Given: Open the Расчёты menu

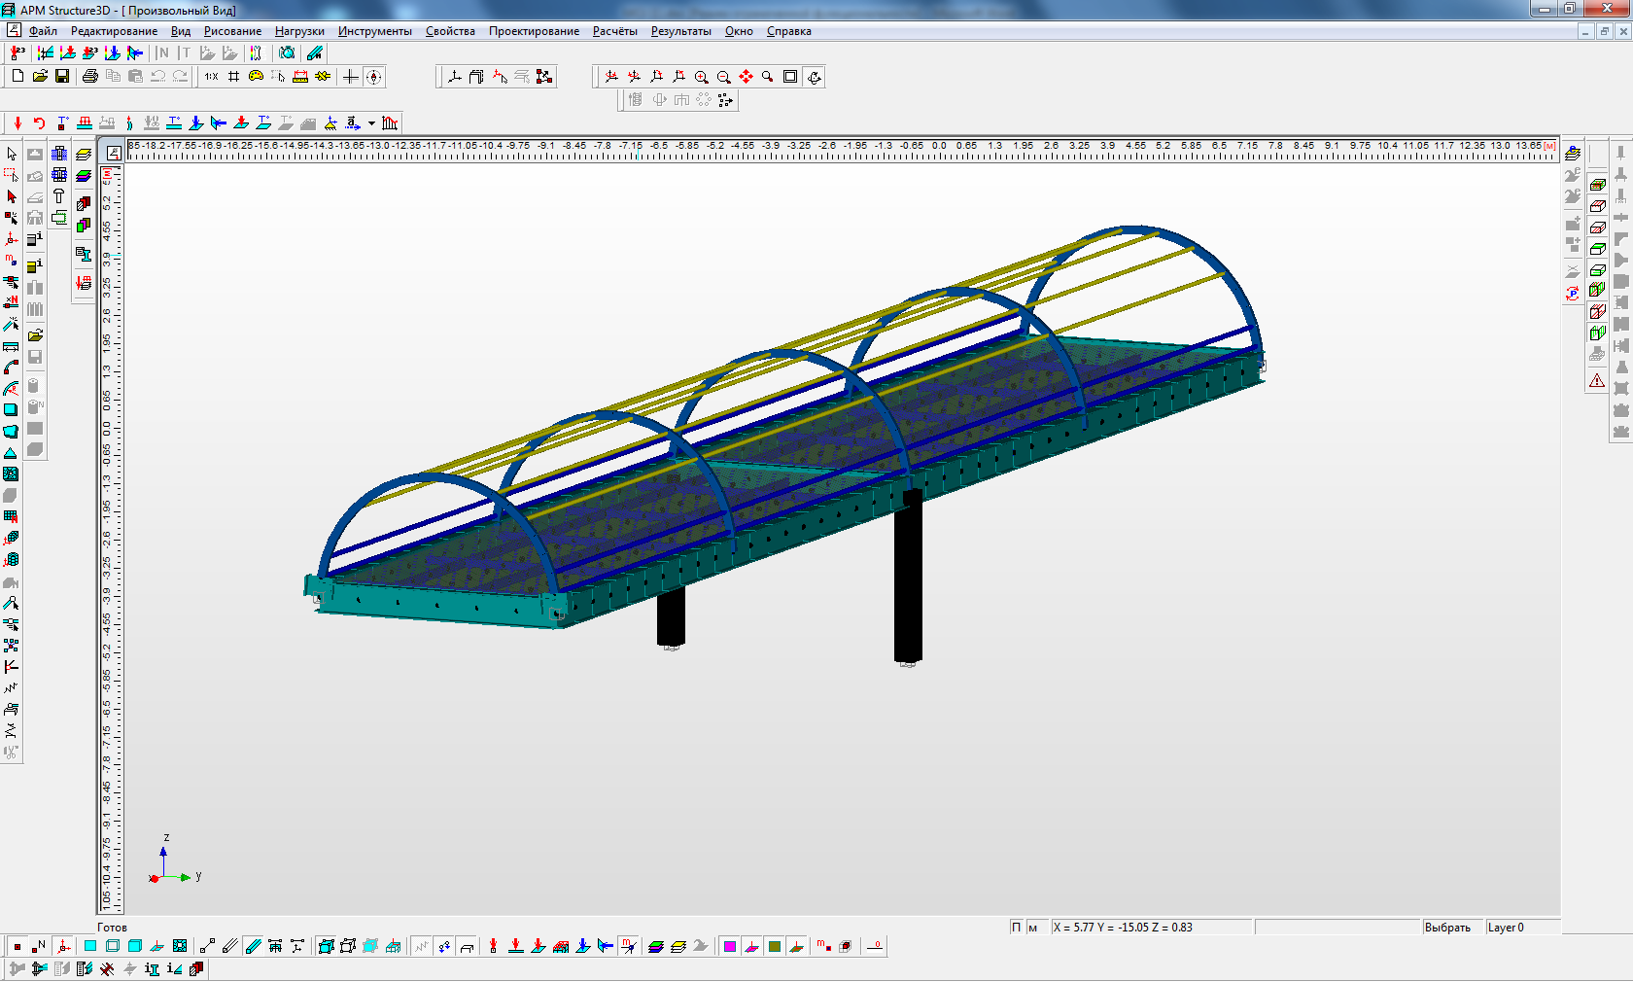Looking at the screenshot, I should tap(615, 31).
